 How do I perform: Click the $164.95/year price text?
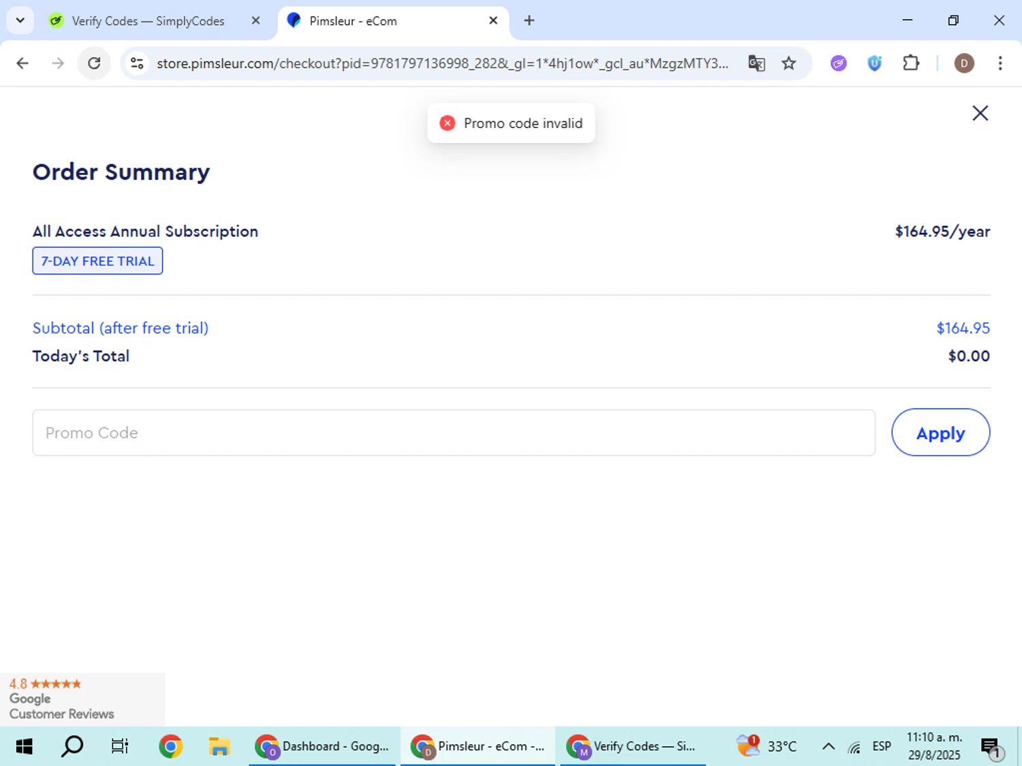coord(942,232)
